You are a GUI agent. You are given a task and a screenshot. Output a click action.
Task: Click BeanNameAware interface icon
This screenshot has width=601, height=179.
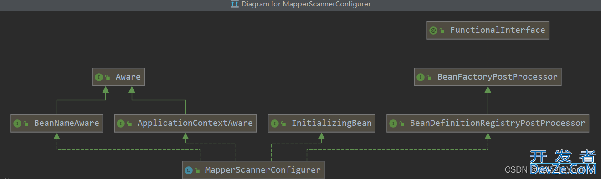[x=17, y=124]
